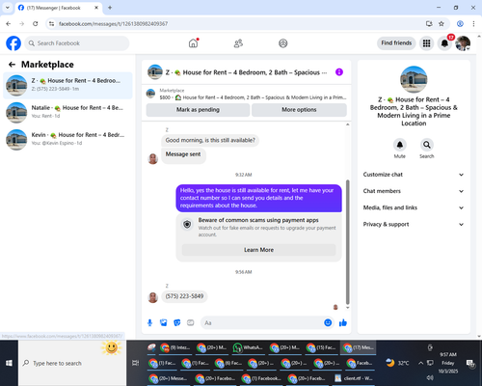Open the Friends icon in top navigation
Viewport: 482px width, 386px height.
(x=238, y=43)
